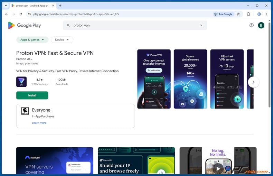
Task: View site information icon
Action: (x=29, y=14)
